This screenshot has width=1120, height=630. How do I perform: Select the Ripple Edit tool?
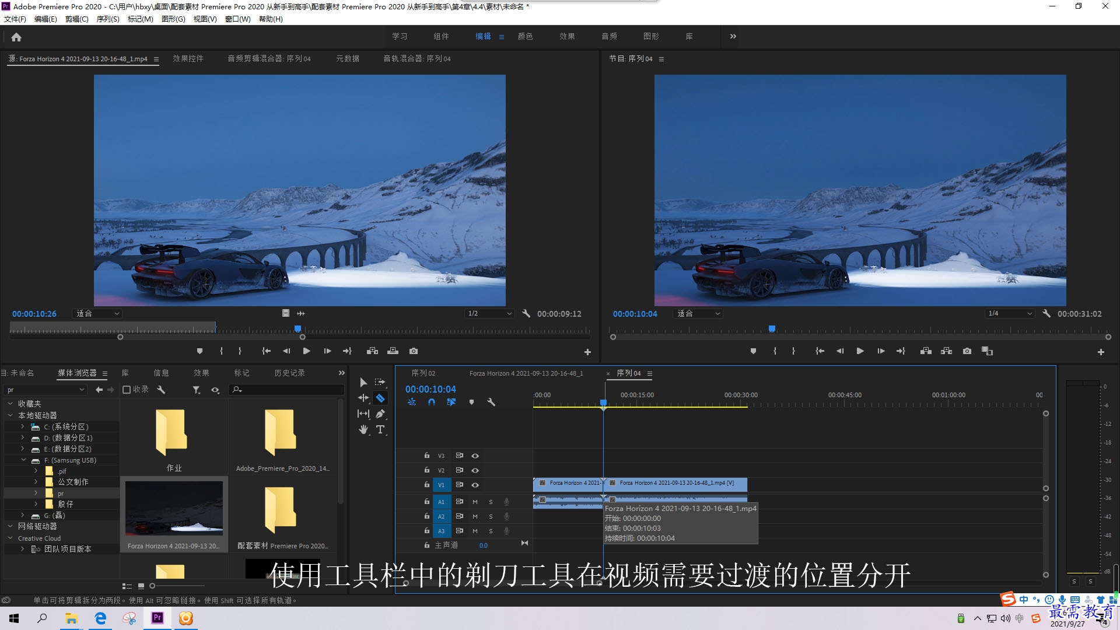363,398
